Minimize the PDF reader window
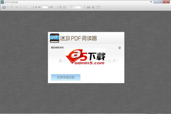This screenshot has width=171, height=114. tap(156, 2)
